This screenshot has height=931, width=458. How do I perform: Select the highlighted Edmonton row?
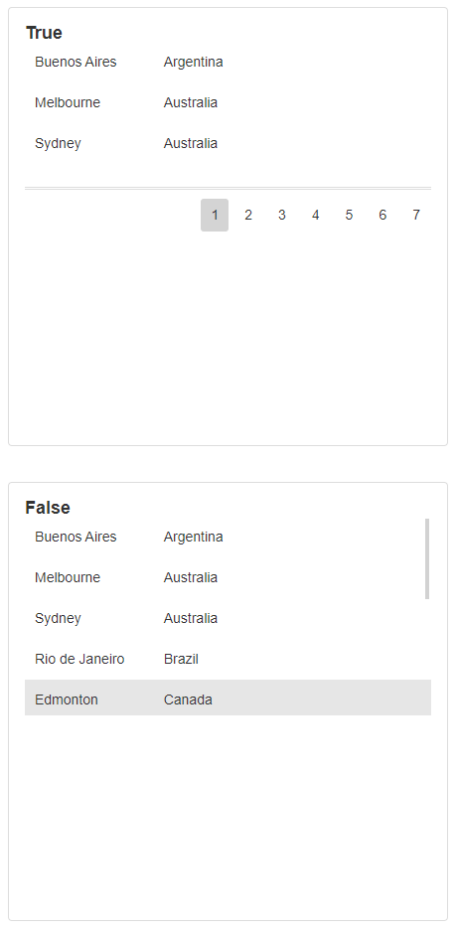pos(228,698)
